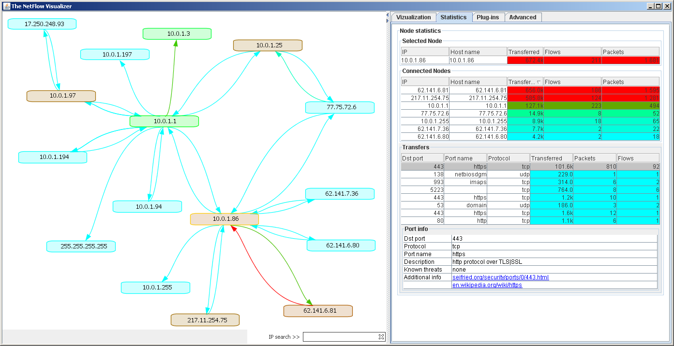Click the 10.0.1.194 node
674x346 pixels.
53,157
